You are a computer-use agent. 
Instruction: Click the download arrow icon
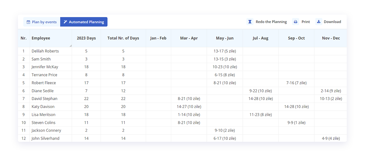(x=319, y=22)
